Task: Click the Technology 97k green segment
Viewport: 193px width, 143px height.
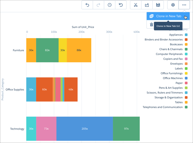Action: click(x=126, y=129)
